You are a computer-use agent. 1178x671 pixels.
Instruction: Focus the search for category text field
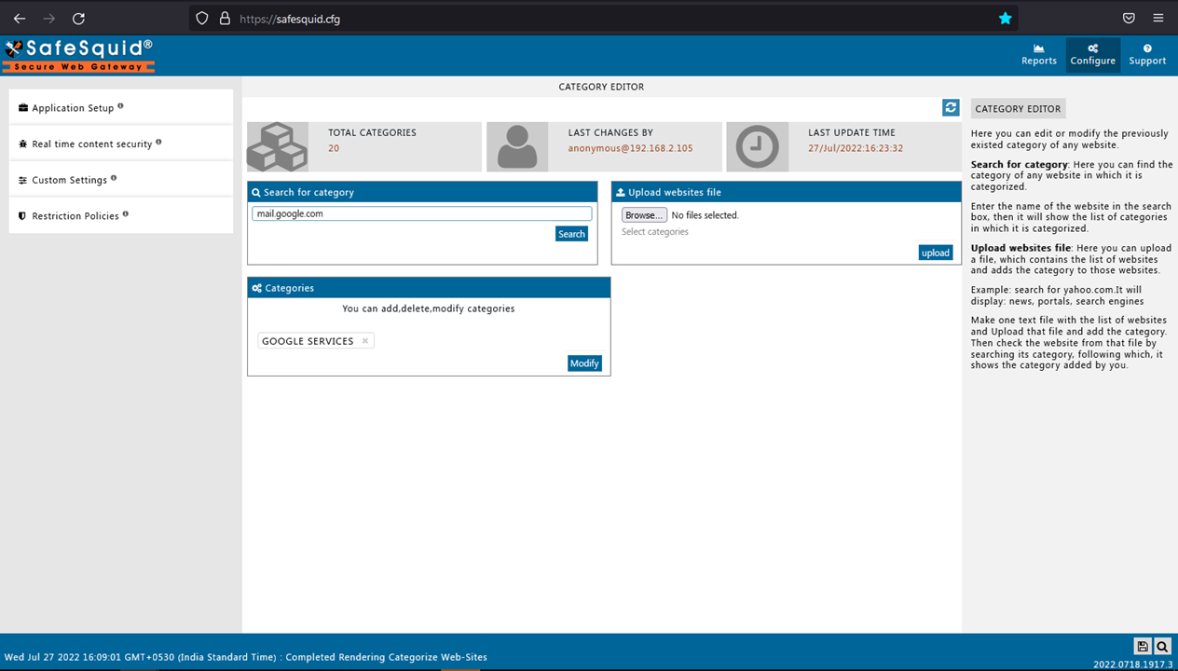[421, 213]
